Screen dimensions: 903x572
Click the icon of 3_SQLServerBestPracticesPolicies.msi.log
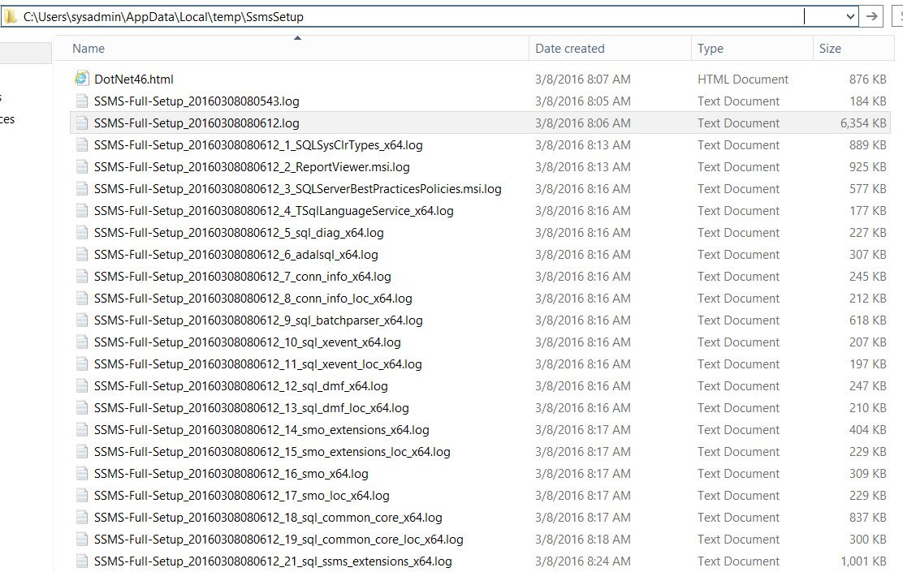tap(82, 189)
